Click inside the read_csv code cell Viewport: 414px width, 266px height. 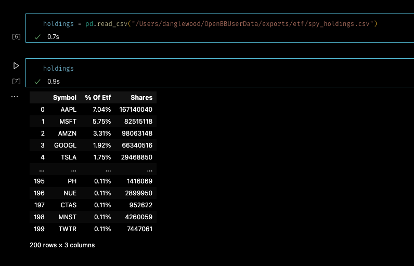(x=219, y=28)
